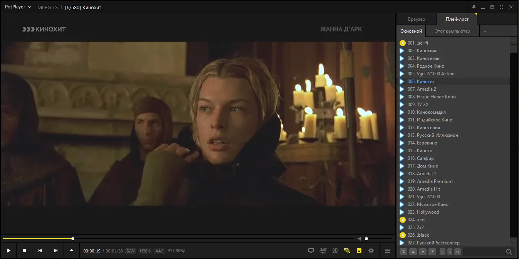Select channel 017. Дом Кино
519x259 pixels.
453,166
